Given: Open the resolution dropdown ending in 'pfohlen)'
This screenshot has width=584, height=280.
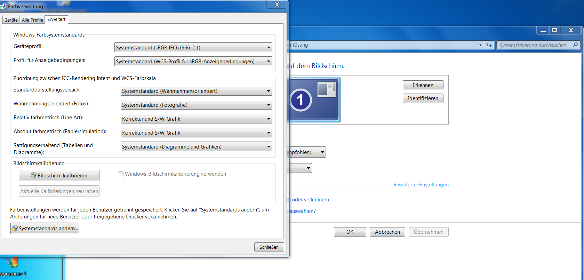Looking at the screenshot, I should tap(307, 152).
